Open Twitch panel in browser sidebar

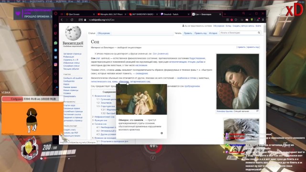55,33
